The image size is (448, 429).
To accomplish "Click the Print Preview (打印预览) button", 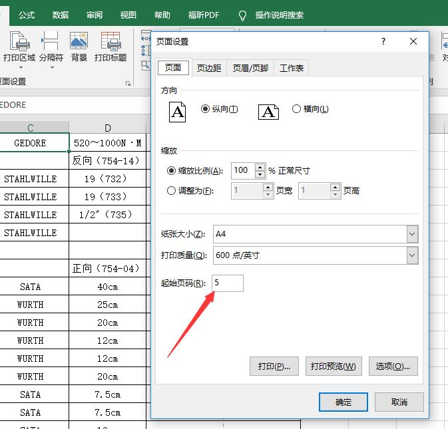I will pyautogui.click(x=333, y=366).
